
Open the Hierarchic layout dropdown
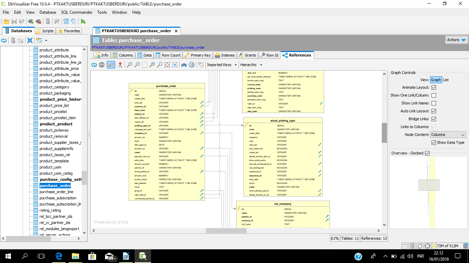point(251,65)
